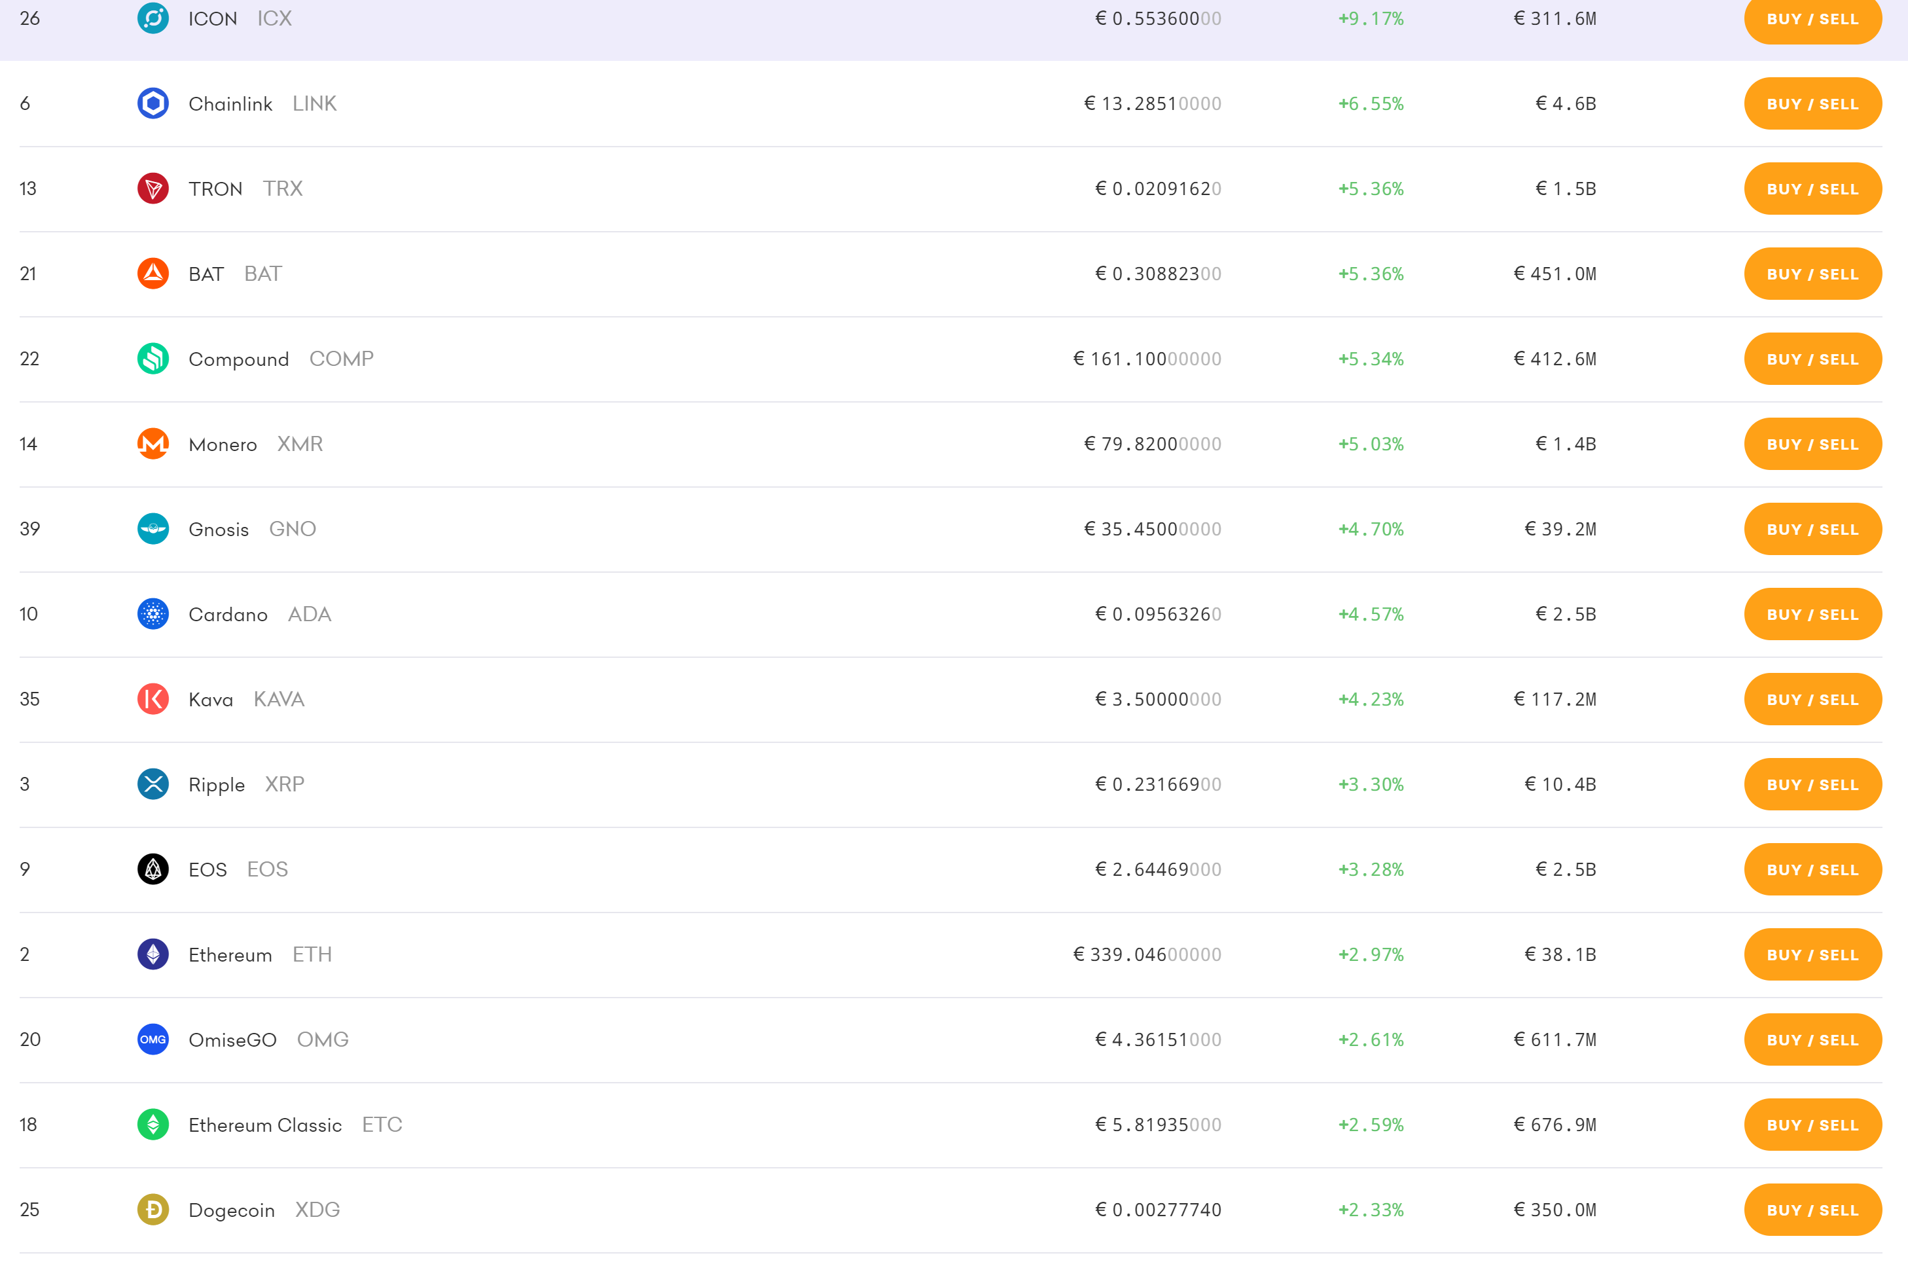Click Ethereum price € 339.04600000
Viewport: 1908px width, 1264px height.
click(1147, 954)
